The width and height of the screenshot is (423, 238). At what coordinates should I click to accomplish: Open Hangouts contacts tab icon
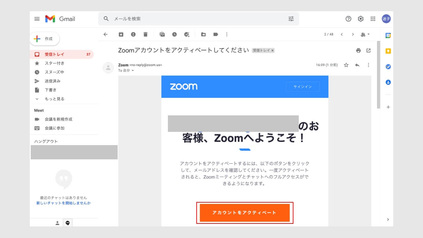click(x=57, y=223)
